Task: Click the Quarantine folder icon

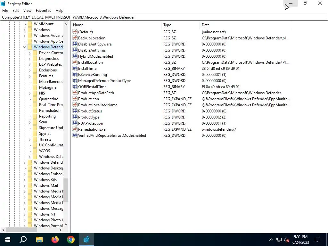Action: 35,99
